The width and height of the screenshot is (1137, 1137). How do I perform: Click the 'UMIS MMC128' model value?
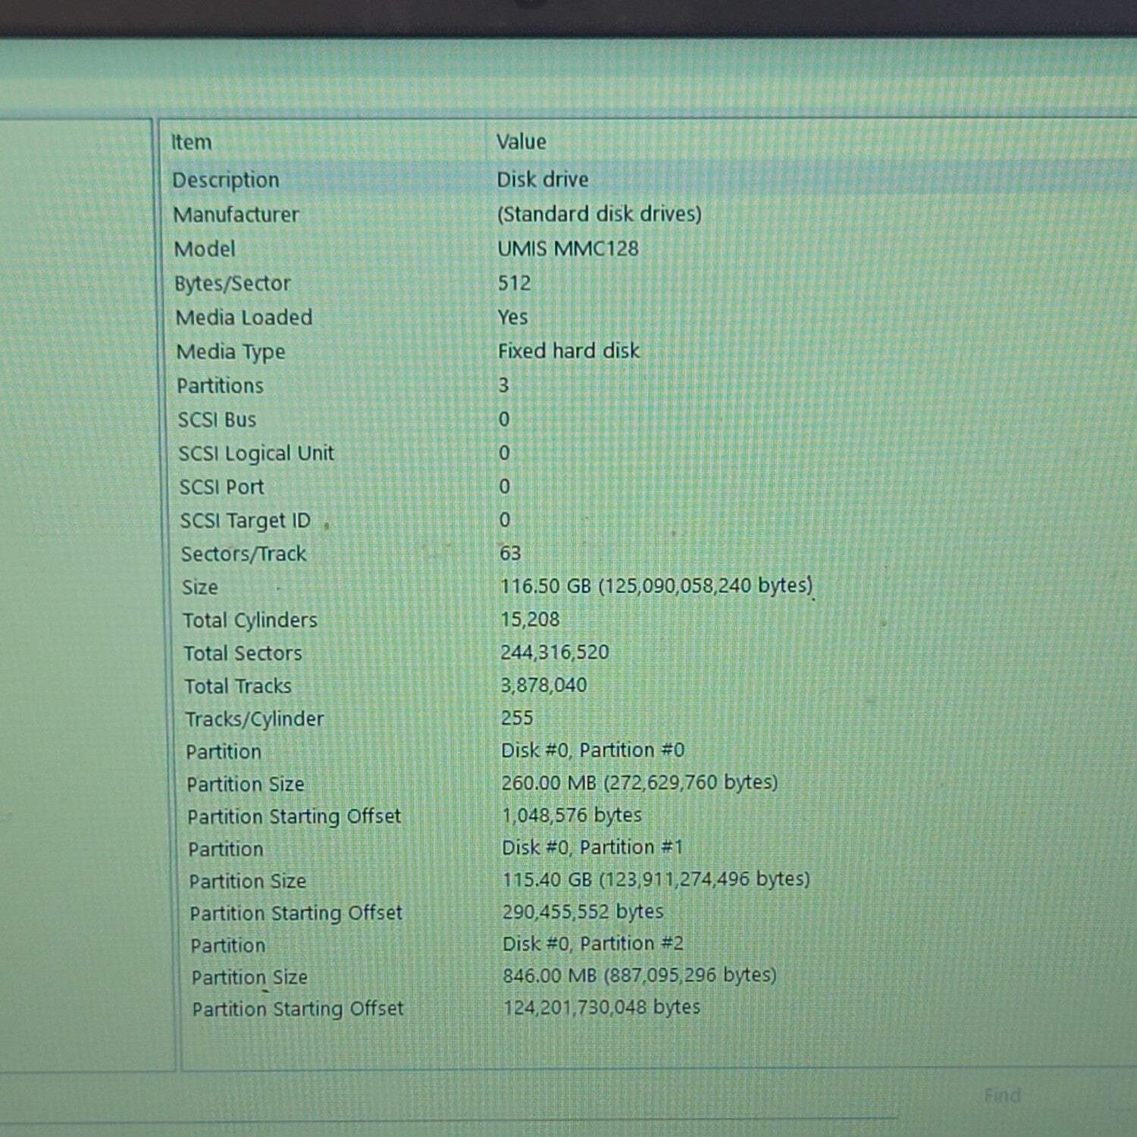point(568,249)
